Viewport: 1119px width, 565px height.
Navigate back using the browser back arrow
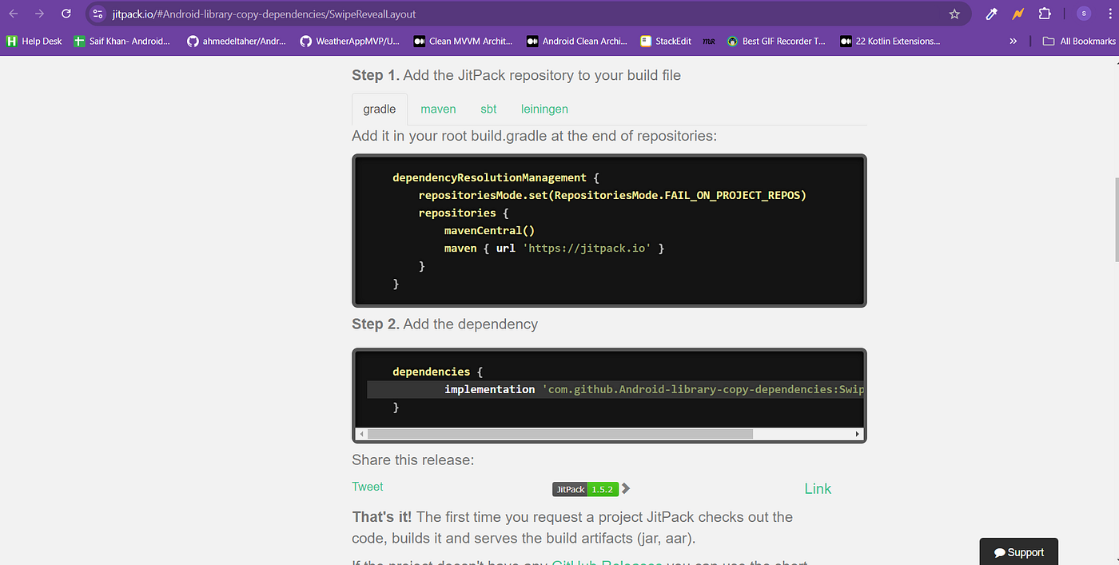click(x=13, y=14)
